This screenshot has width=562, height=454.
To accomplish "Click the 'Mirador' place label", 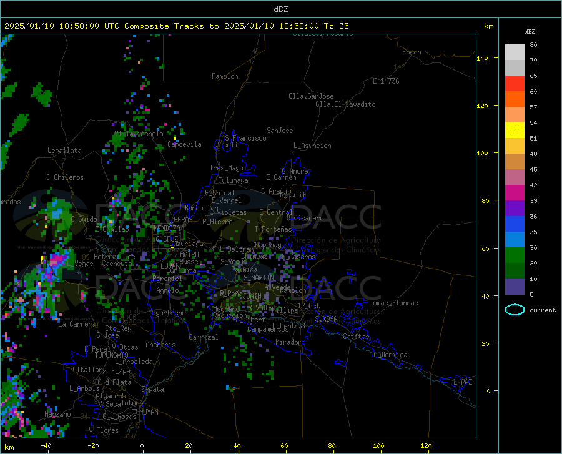I will pyautogui.click(x=288, y=342).
